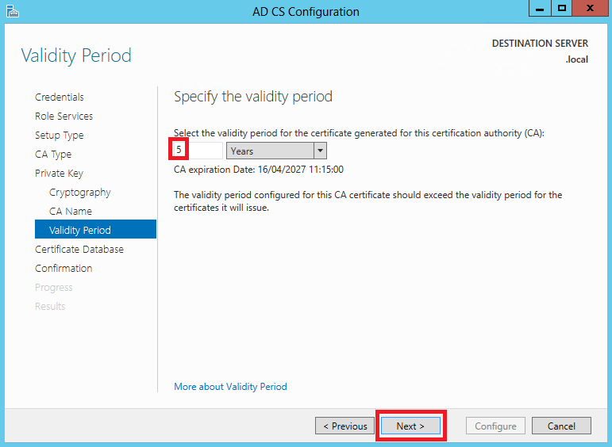Screen dimensions: 612x447
Task: Click the AD CS window title icon
Action: pos(12,11)
